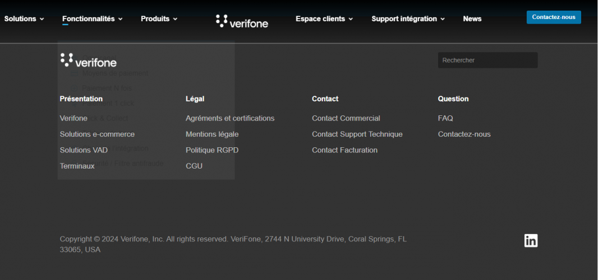
Task: Click the Verifone logo in top navigation
Action: click(242, 21)
